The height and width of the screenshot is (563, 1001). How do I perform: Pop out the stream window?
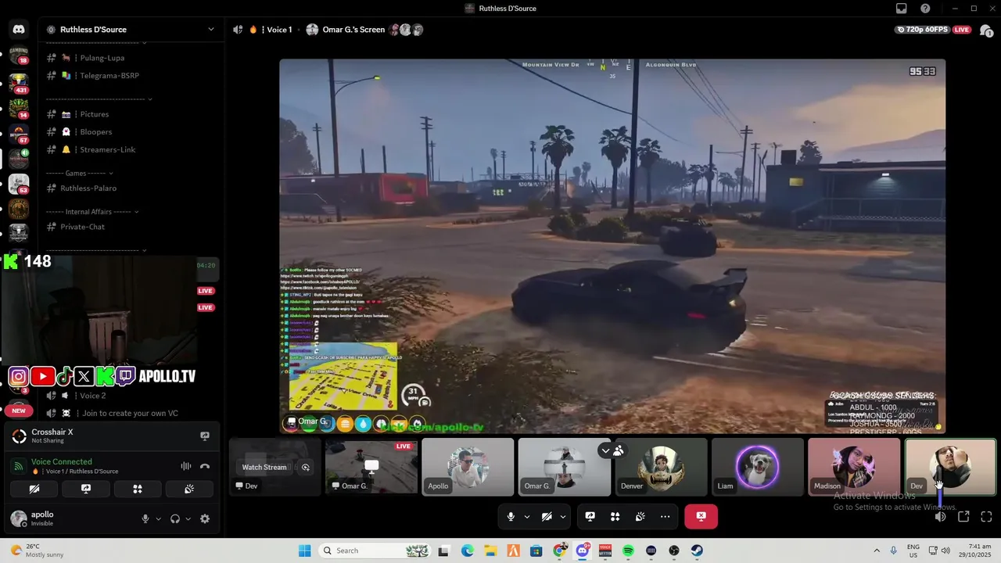(963, 517)
